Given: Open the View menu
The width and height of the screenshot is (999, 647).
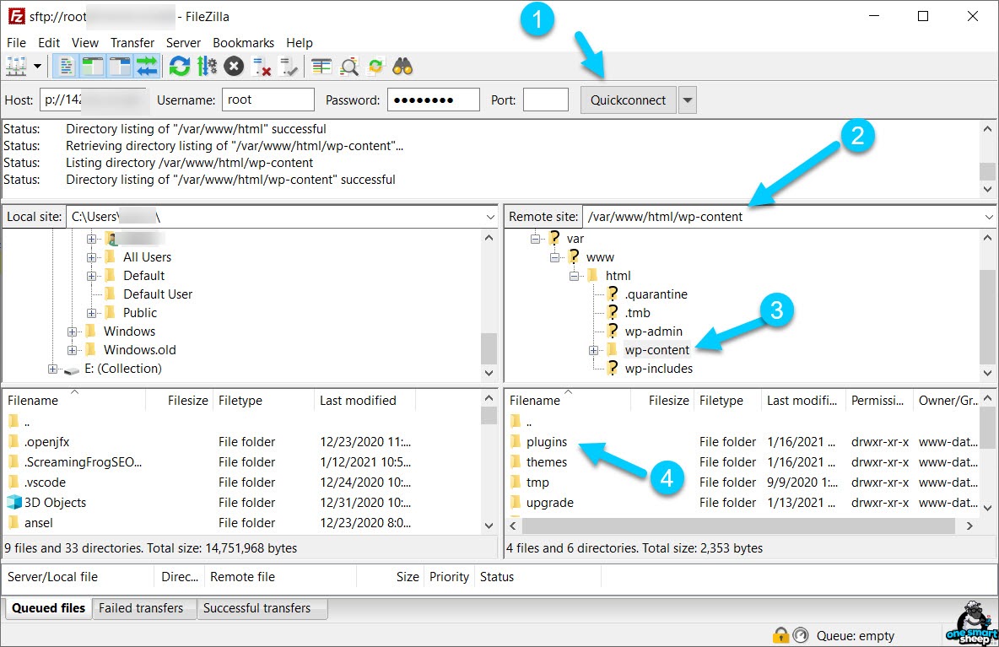Looking at the screenshot, I should point(84,43).
